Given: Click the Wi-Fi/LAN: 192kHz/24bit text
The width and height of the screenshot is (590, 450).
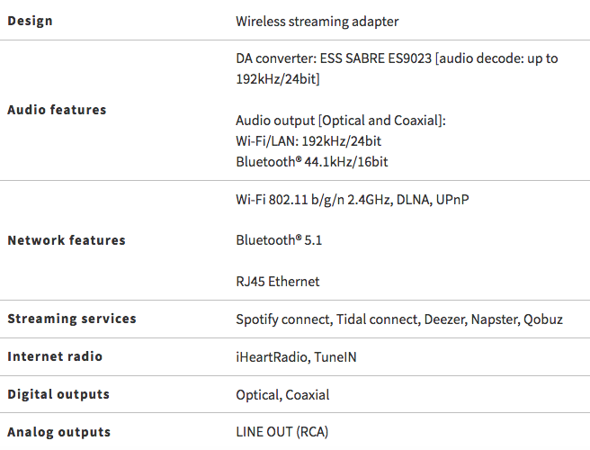Looking at the screenshot, I should [308, 141].
